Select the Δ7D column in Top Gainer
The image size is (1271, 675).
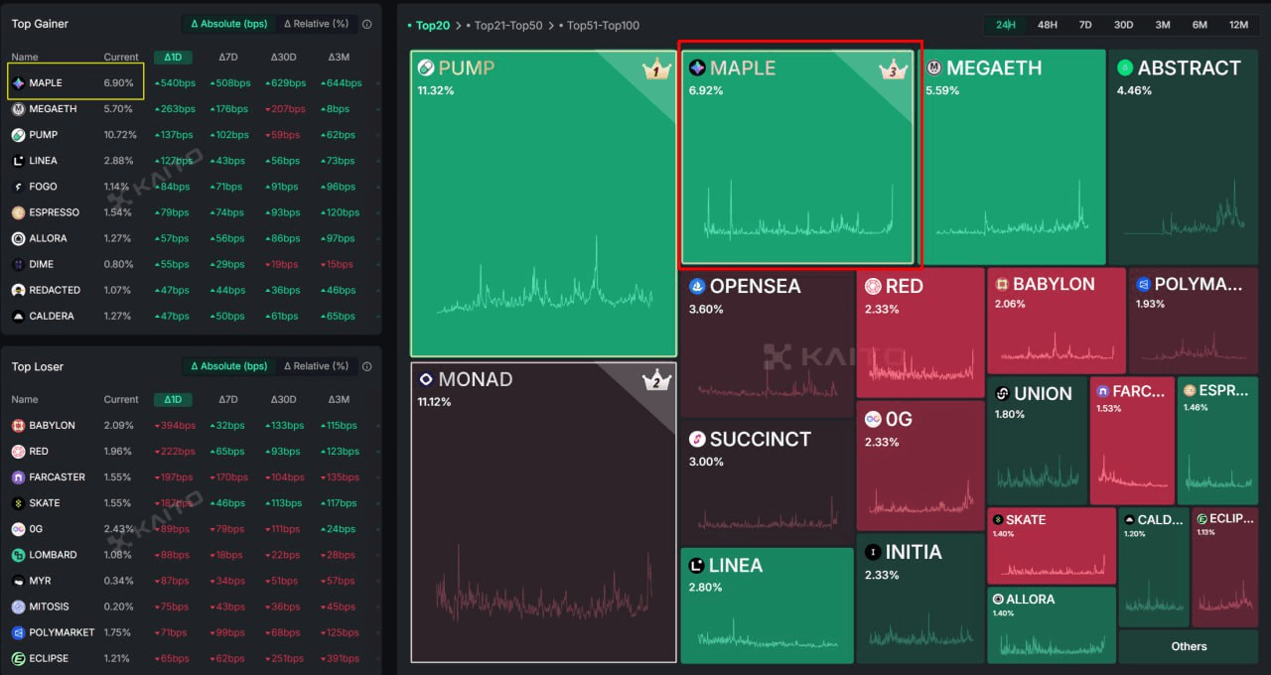point(228,57)
